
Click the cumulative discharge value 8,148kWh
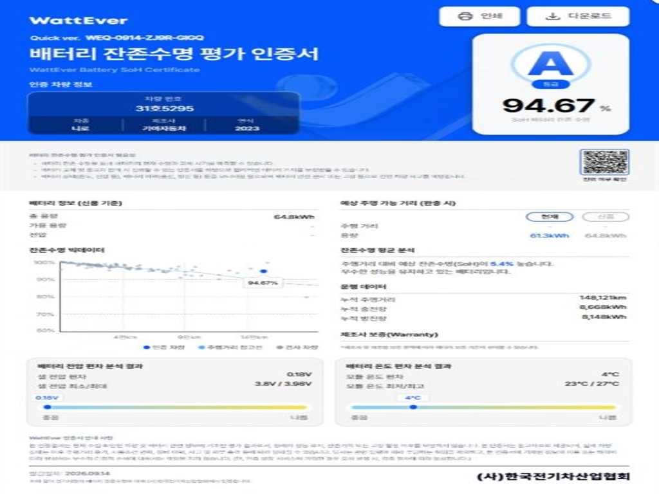[604, 316]
